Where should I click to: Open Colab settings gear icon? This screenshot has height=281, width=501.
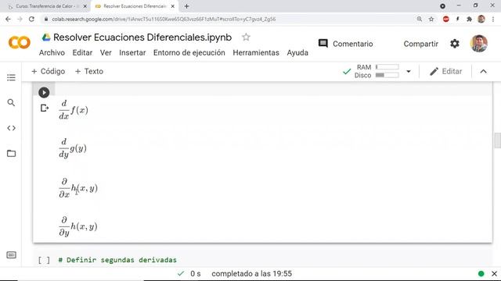(x=455, y=44)
